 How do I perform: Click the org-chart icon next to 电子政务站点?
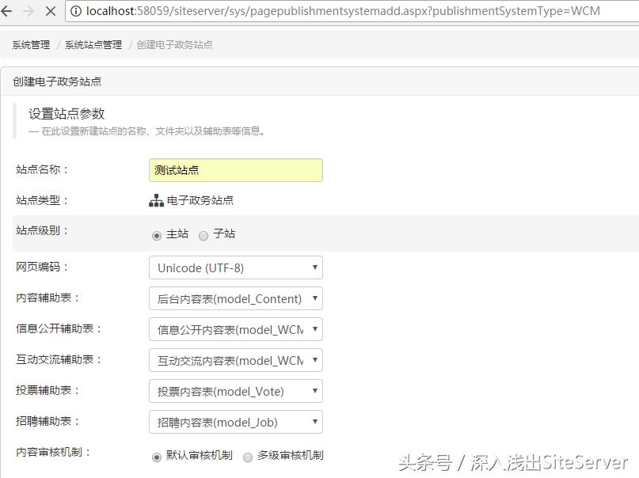coord(156,201)
